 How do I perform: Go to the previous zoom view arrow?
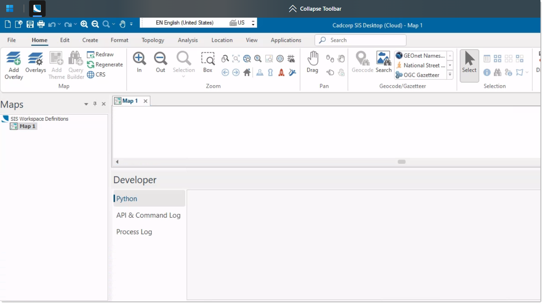click(x=225, y=72)
